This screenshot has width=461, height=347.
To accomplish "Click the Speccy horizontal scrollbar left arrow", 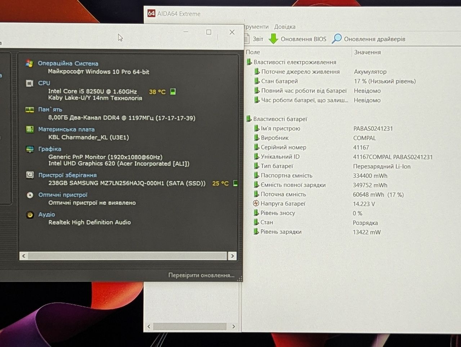I will click(x=24, y=256).
